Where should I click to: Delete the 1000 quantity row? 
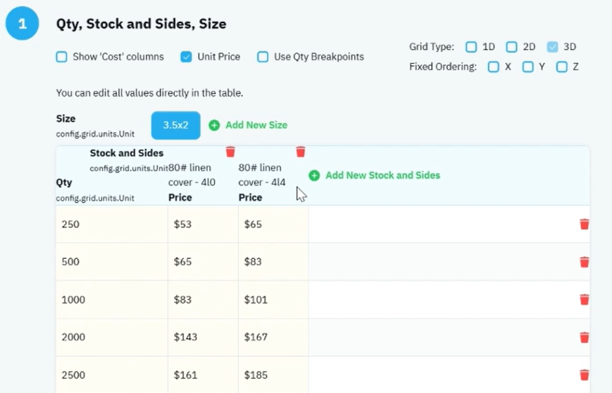pos(584,300)
